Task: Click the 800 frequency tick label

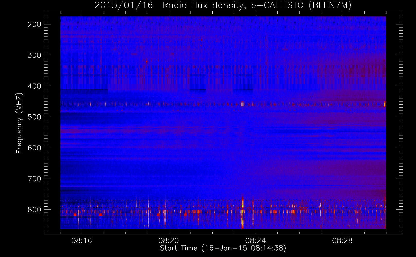Action: tap(34, 210)
